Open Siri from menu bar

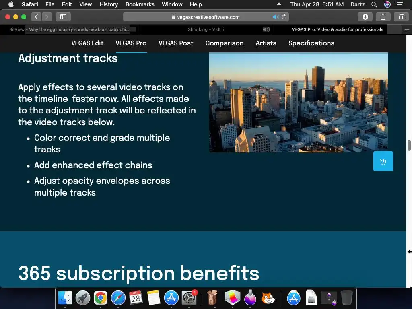tap(387, 4)
